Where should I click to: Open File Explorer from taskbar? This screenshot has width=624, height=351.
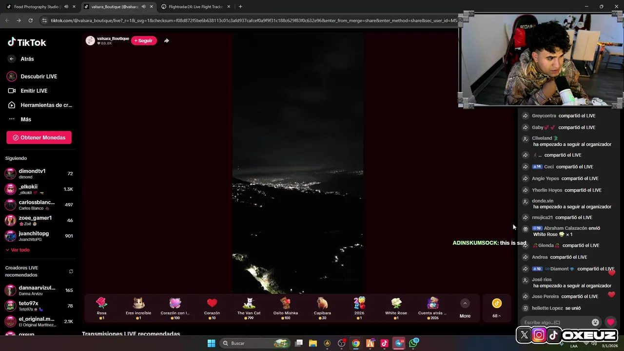[313, 343]
